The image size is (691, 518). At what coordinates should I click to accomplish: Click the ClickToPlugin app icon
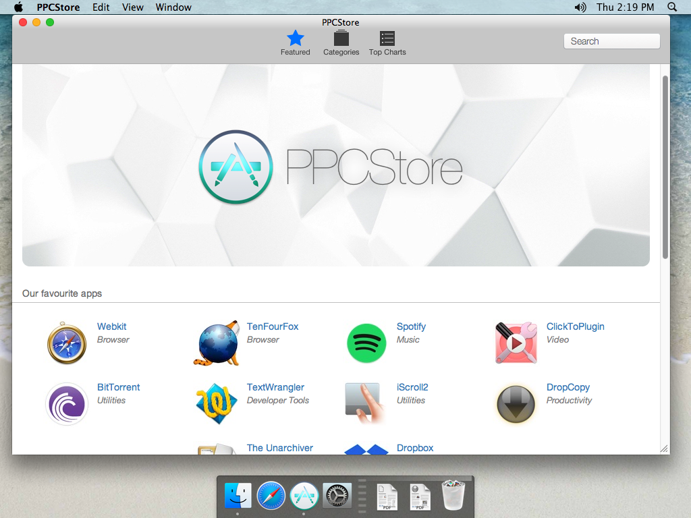click(516, 343)
